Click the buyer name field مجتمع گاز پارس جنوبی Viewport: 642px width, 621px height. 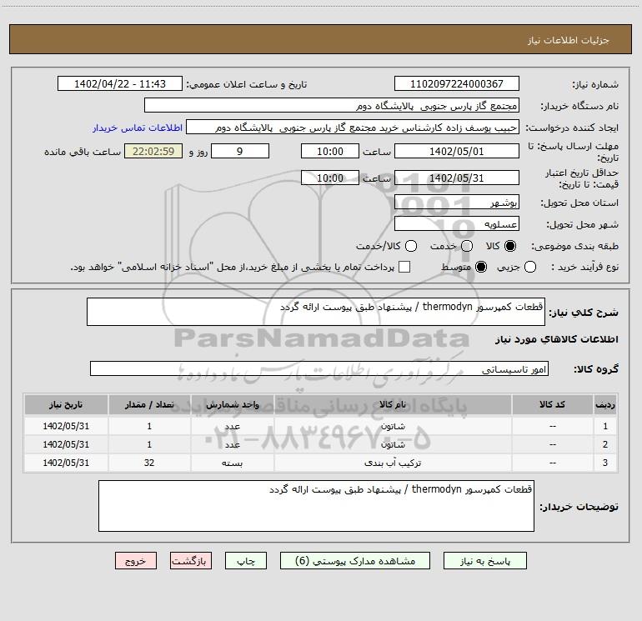[332, 106]
